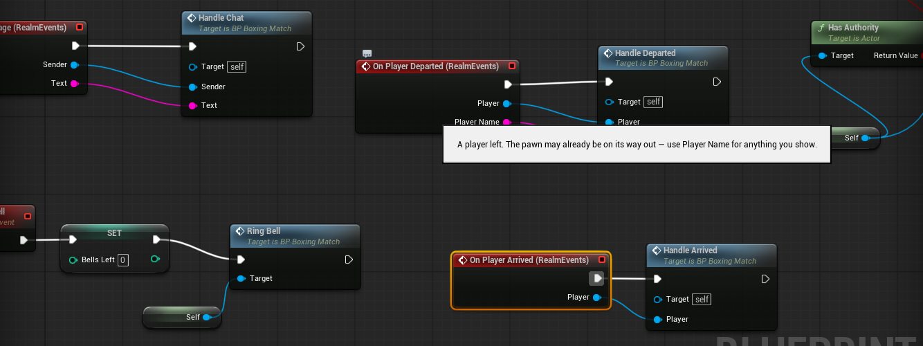Image resolution: width=923 pixels, height=346 pixels.
Task: Click the self value box on Handle Arrived Target
Action: [x=702, y=299]
